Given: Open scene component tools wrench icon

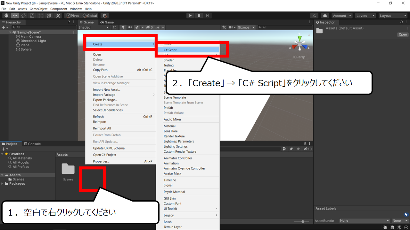Looking at the screenshot, I should coord(224,27).
